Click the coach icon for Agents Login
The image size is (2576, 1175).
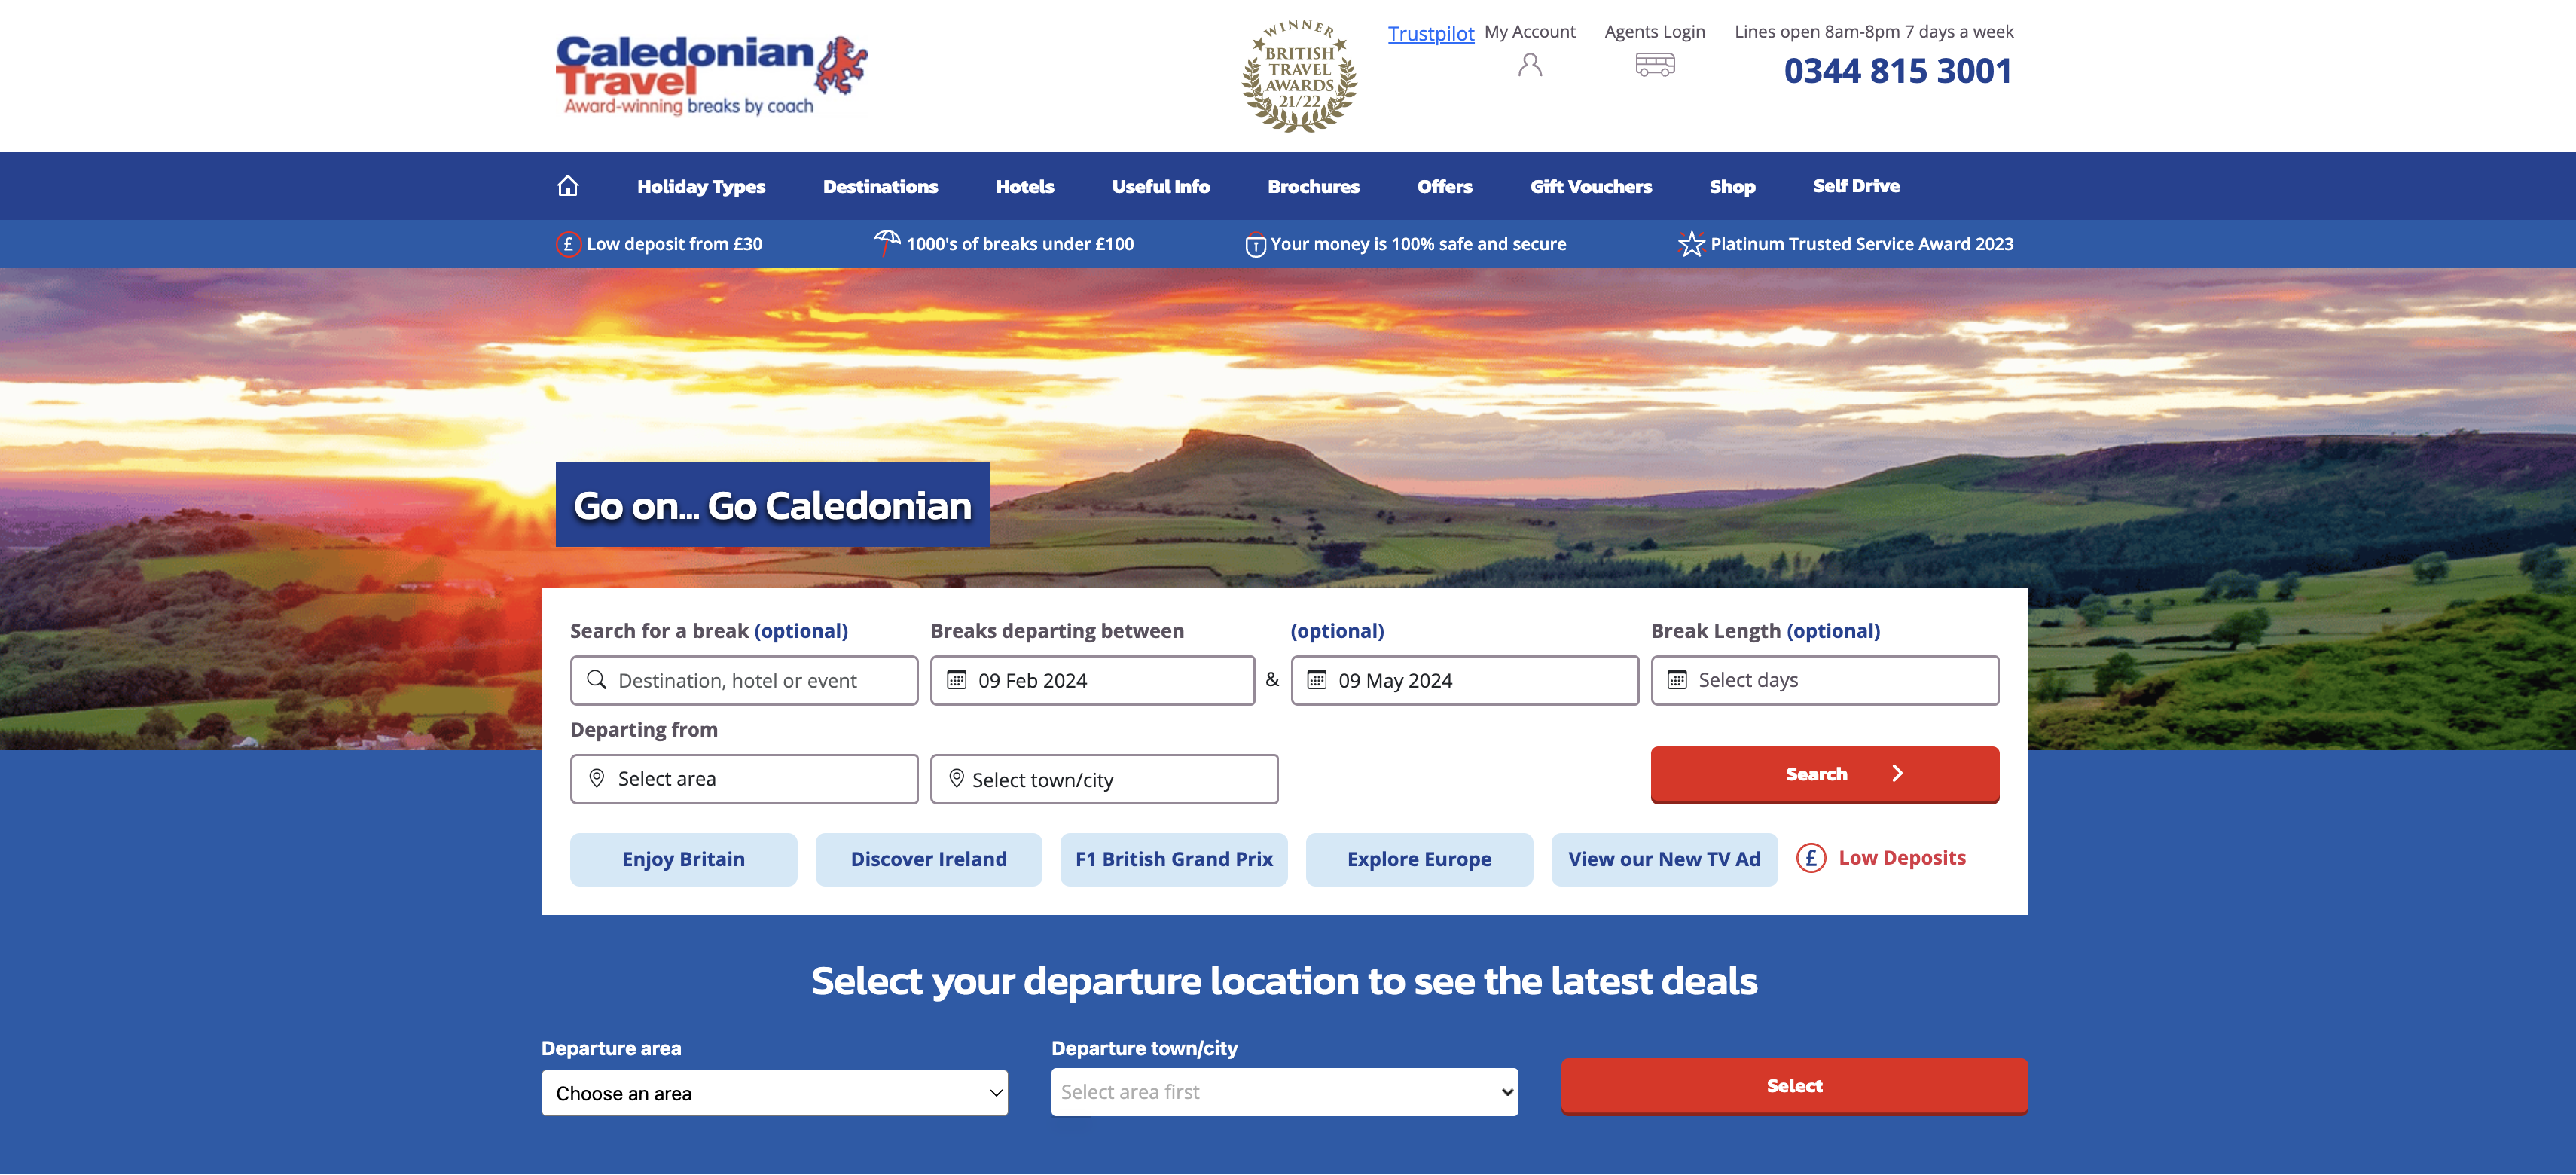[1654, 64]
